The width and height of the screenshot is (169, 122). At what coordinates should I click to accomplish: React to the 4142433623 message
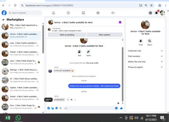point(68,100)
